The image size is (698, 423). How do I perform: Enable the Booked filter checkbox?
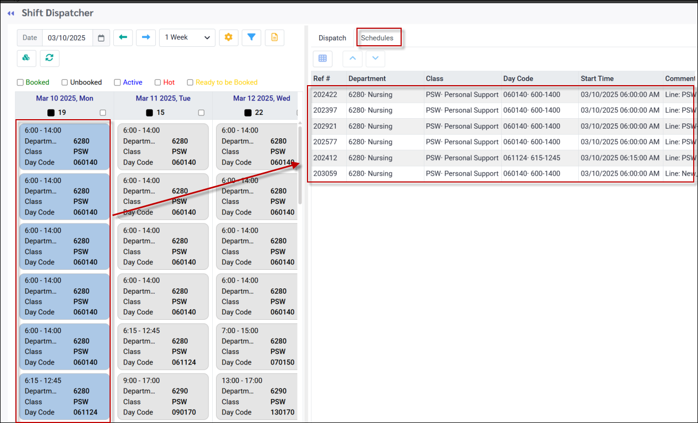coord(20,82)
